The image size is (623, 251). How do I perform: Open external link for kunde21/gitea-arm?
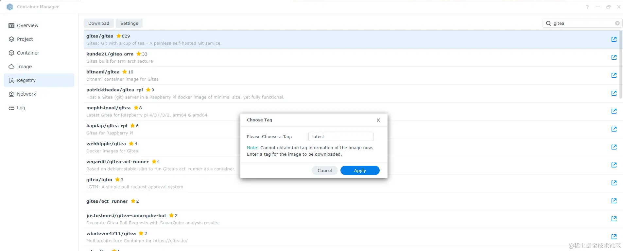[614, 57]
